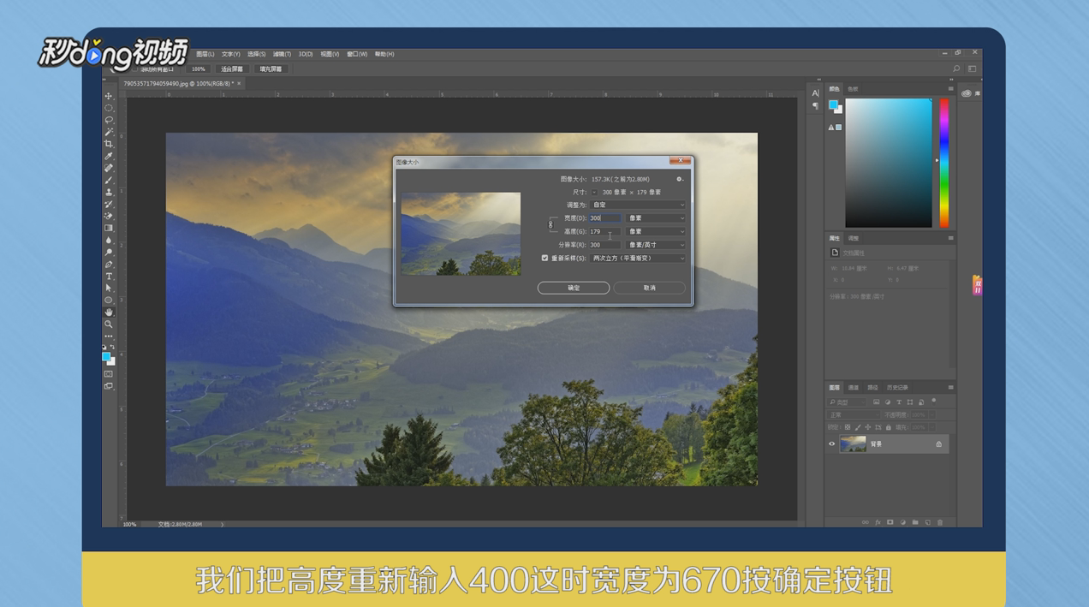This screenshot has width=1089, height=607.
Task: Open the Layer (图层) menu
Action: point(205,54)
